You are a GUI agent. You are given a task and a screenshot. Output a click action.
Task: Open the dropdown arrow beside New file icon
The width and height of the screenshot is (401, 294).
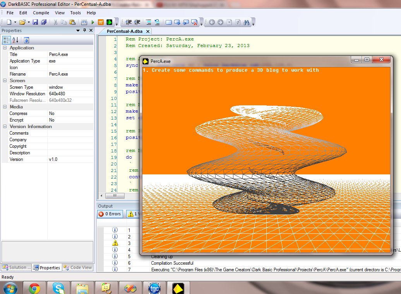click(15, 22)
